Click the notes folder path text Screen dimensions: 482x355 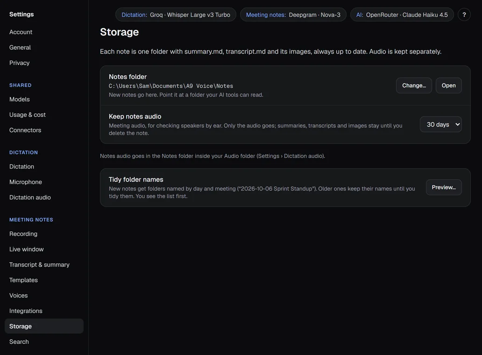click(x=171, y=86)
